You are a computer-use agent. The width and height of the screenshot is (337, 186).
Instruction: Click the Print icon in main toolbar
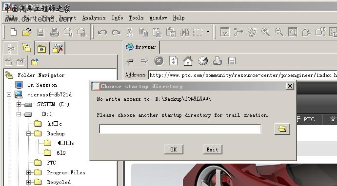55,32
